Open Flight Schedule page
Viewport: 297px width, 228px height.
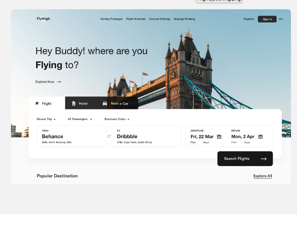coord(136,19)
